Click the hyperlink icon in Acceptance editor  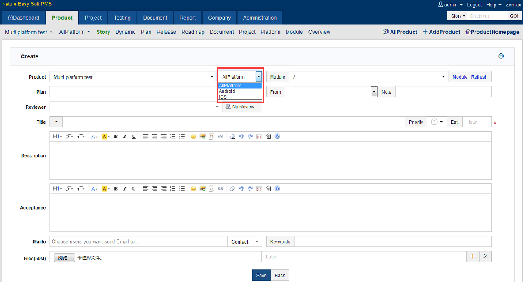click(221, 189)
